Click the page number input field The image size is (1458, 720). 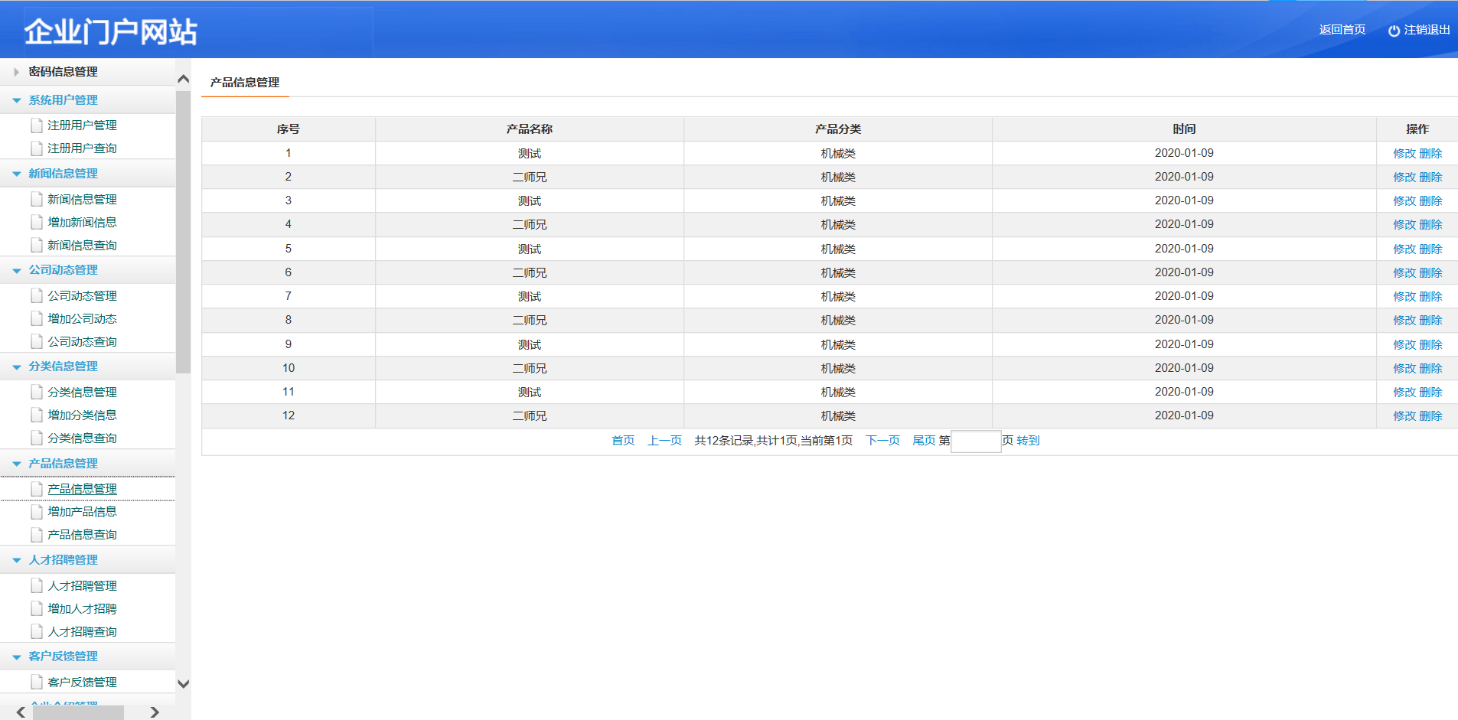tap(975, 441)
